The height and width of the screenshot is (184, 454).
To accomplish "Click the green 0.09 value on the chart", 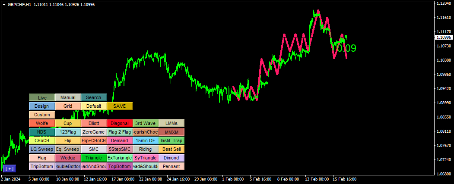I will coord(346,48).
